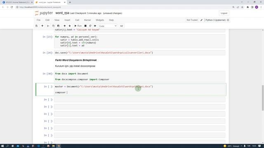
Task: Open the command palette keyboard icon
Action: [121, 26]
